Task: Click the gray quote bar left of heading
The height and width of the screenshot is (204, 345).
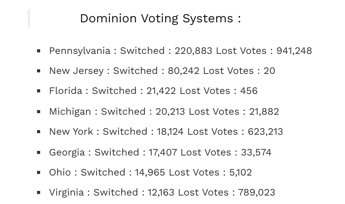Action: click(29, 18)
